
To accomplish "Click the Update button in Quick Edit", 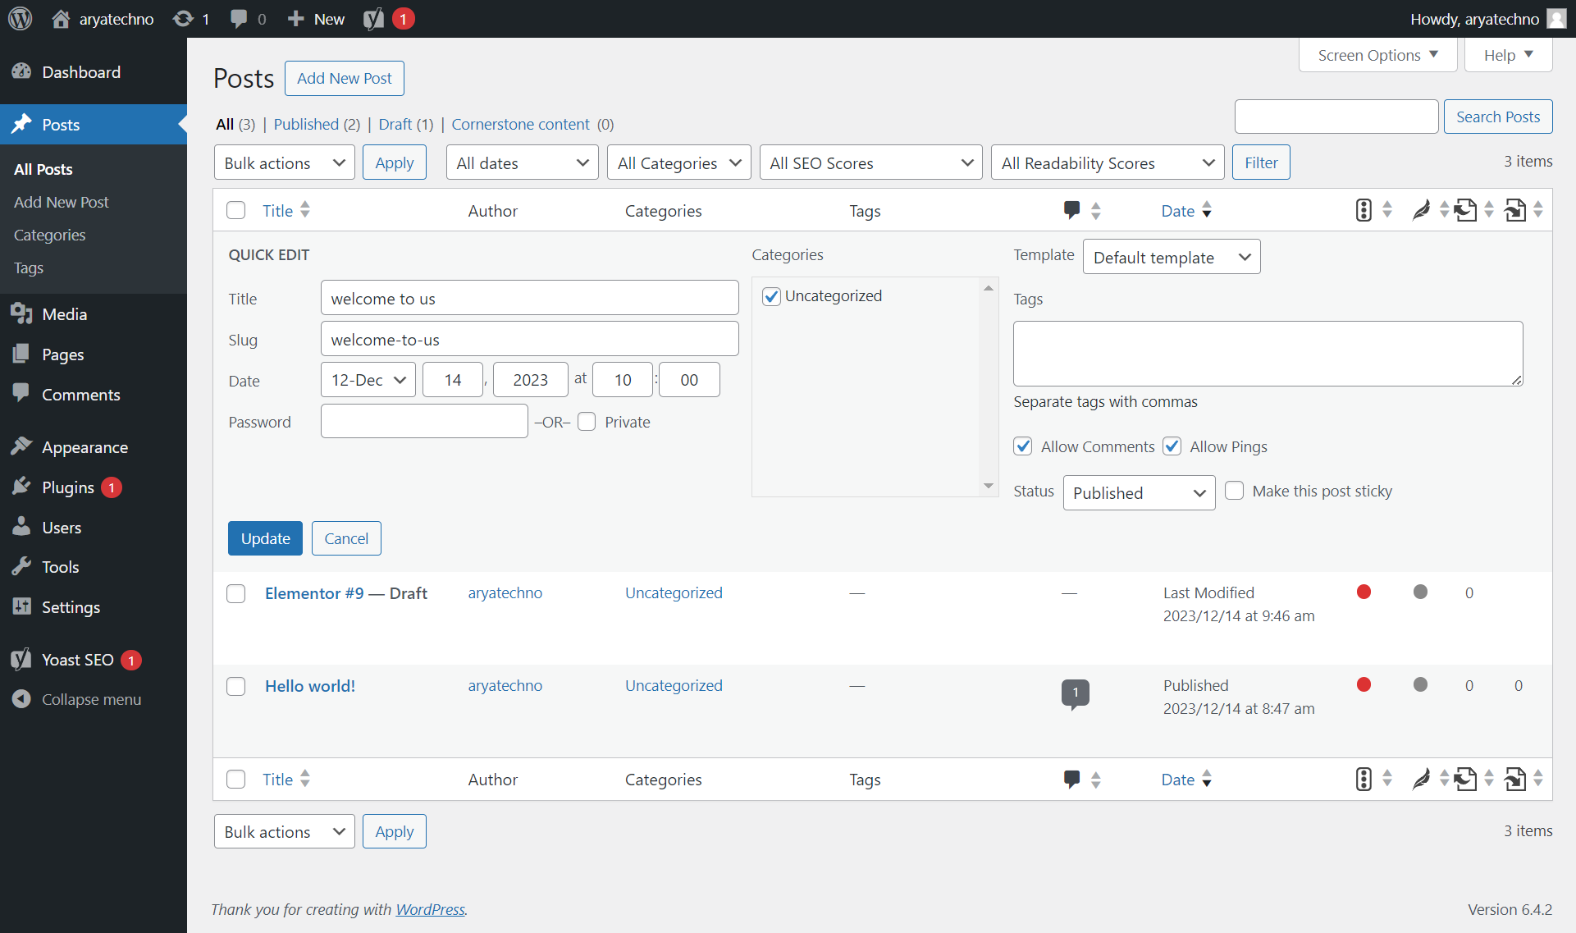I will coord(263,537).
